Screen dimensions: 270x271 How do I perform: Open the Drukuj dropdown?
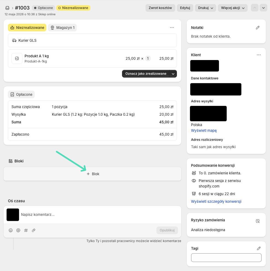[x=206, y=8]
